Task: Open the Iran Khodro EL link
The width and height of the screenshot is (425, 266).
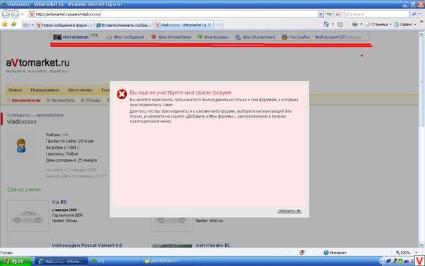Action: pos(212,245)
